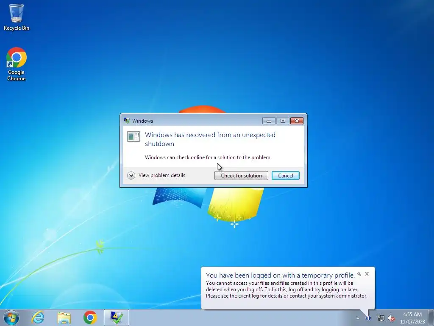434x326 pixels.
Task: Click the dialog title bar icon
Action: [127, 121]
